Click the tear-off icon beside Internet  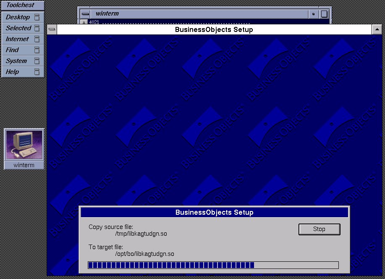coord(37,39)
